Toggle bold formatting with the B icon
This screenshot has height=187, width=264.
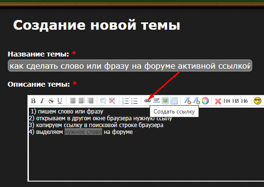point(33,101)
